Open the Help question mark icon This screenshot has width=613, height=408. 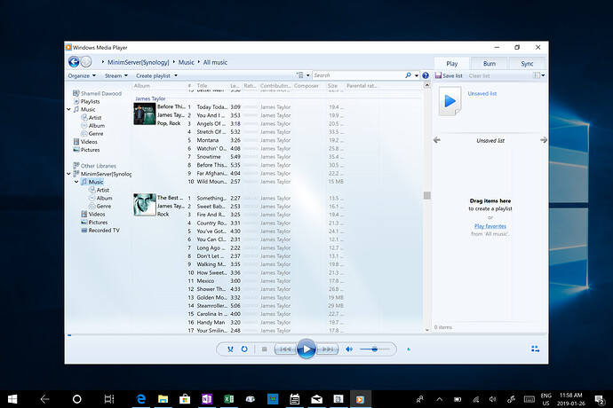point(426,75)
